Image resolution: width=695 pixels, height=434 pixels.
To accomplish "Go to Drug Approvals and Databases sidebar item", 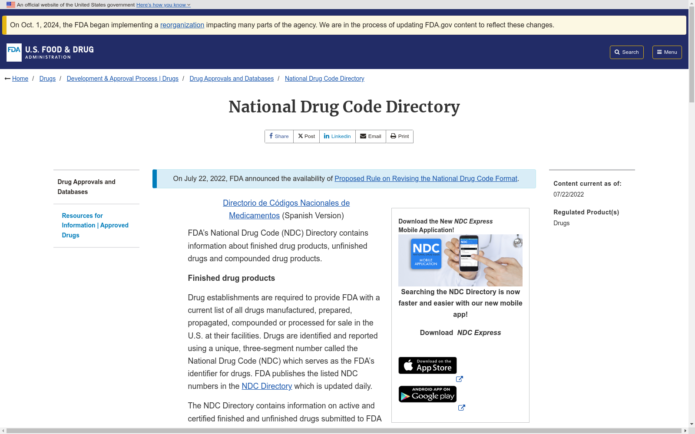I will pyautogui.click(x=86, y=187).
